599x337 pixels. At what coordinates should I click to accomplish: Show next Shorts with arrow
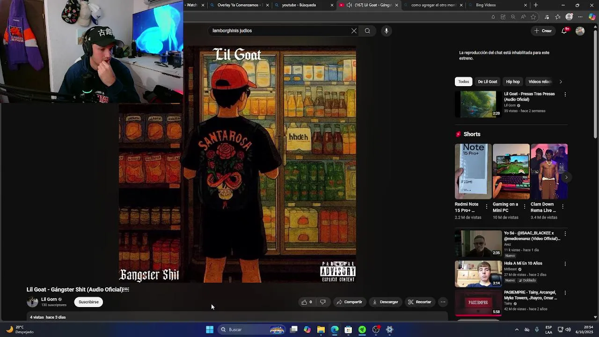(x=566, y=177)
